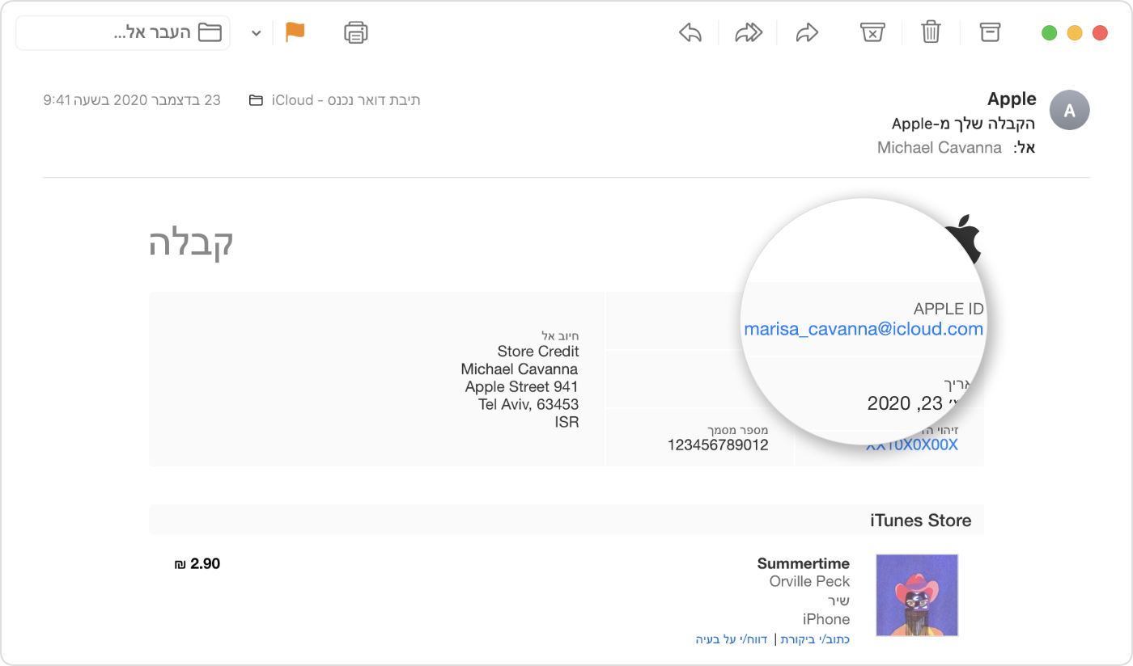Open Summertime album artwork thumbnail

point(918,595)
